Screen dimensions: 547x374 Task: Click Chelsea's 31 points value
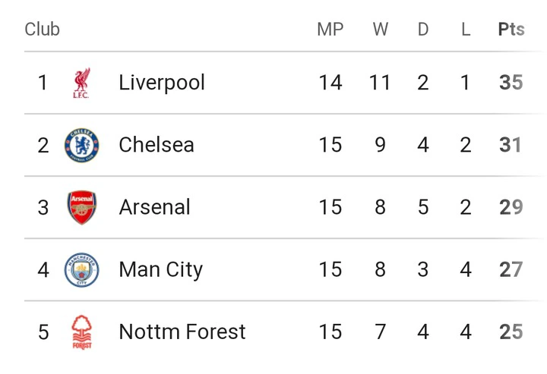(x=511, y=145)
